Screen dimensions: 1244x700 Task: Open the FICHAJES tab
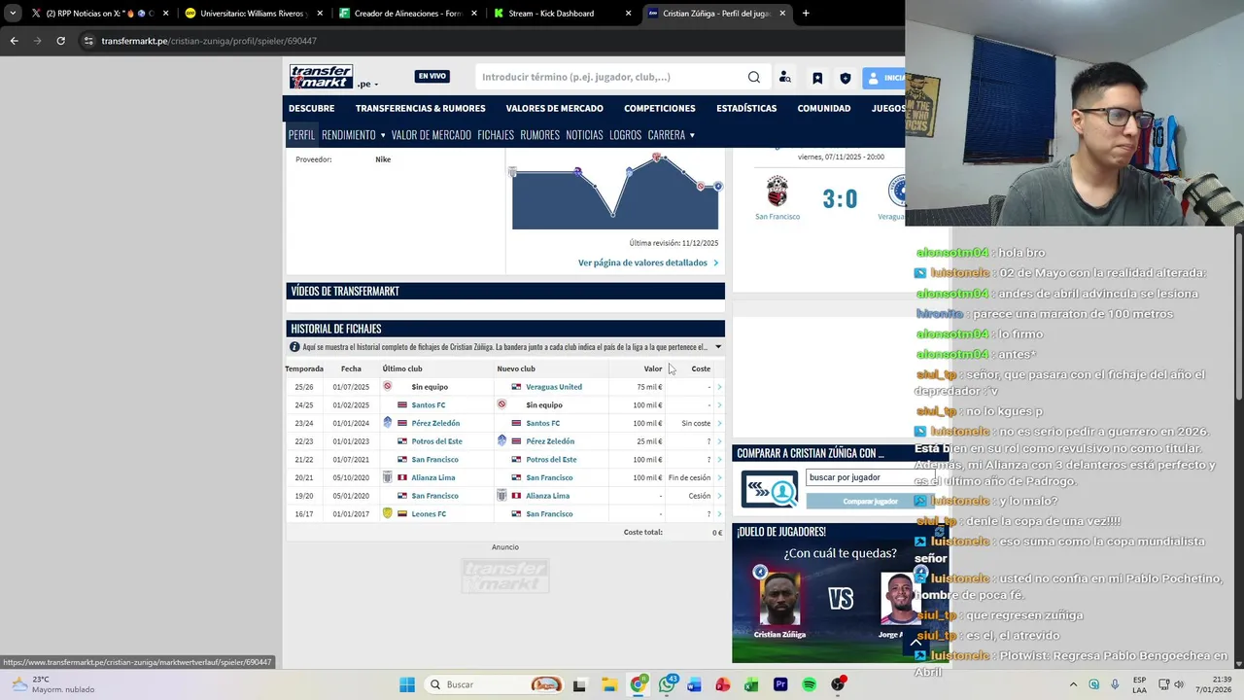point(496,135)
